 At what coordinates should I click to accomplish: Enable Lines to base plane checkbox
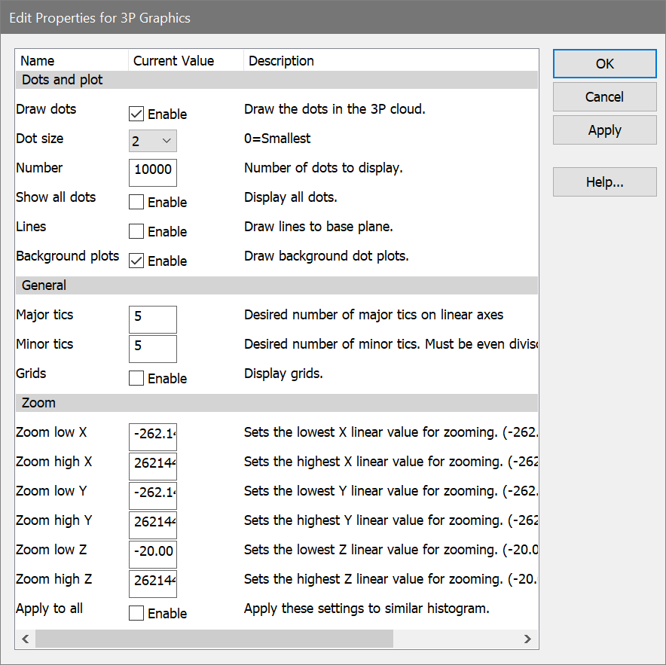coord(136,232)
